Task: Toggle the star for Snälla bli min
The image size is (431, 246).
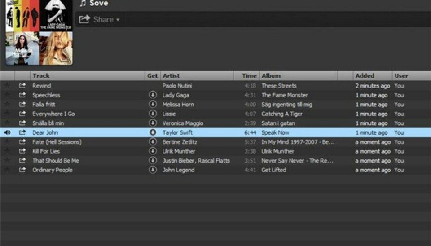Action: coord(7,123)
